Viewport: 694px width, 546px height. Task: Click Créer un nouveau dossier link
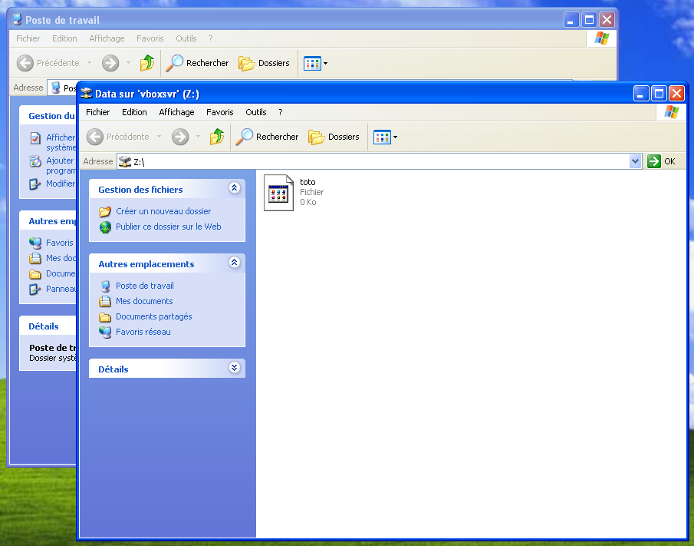163,211
